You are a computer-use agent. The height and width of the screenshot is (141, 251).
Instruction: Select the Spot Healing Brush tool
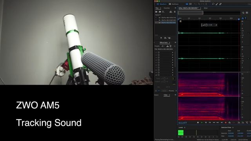pyautogui.click(x=220, y=4)
